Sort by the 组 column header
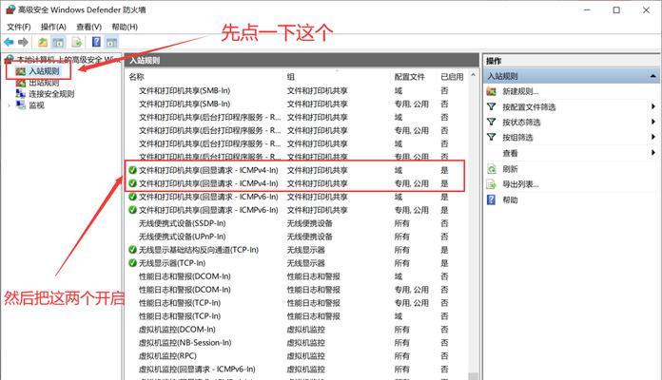The width and height of the screenshot is (662, 380). pos(291,77)
